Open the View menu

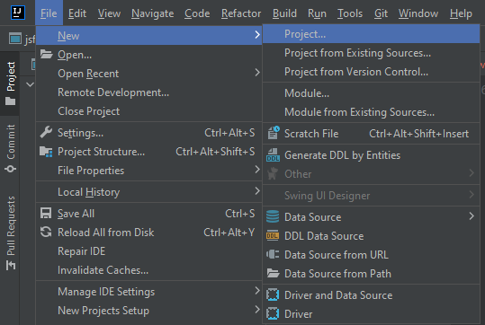point(109,13)
